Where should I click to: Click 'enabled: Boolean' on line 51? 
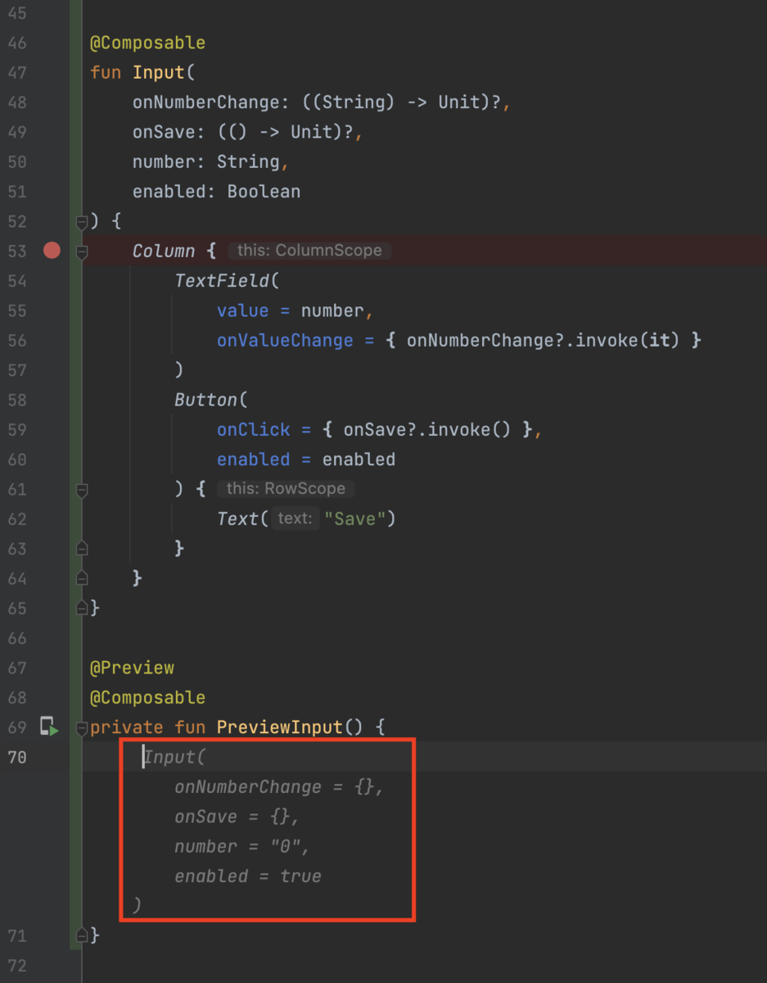(x=216, y=192)
